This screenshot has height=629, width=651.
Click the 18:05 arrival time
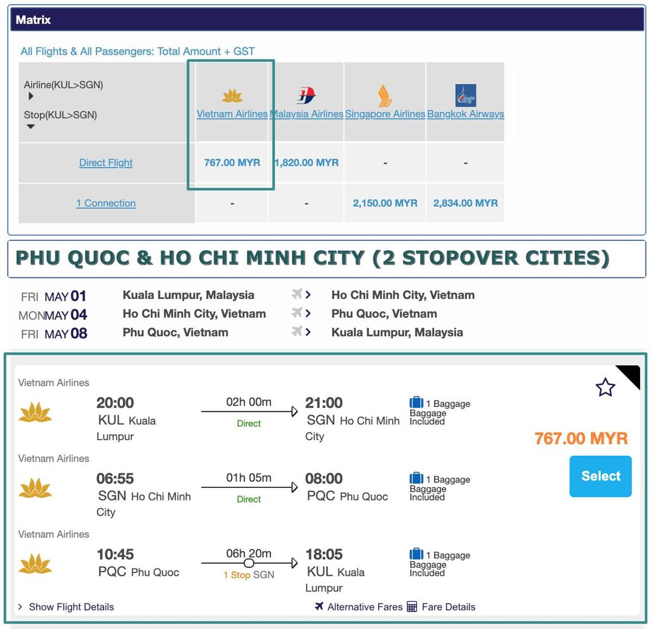324,554
